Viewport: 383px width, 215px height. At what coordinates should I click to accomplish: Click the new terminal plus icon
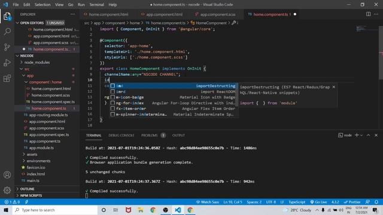point(357,135)
